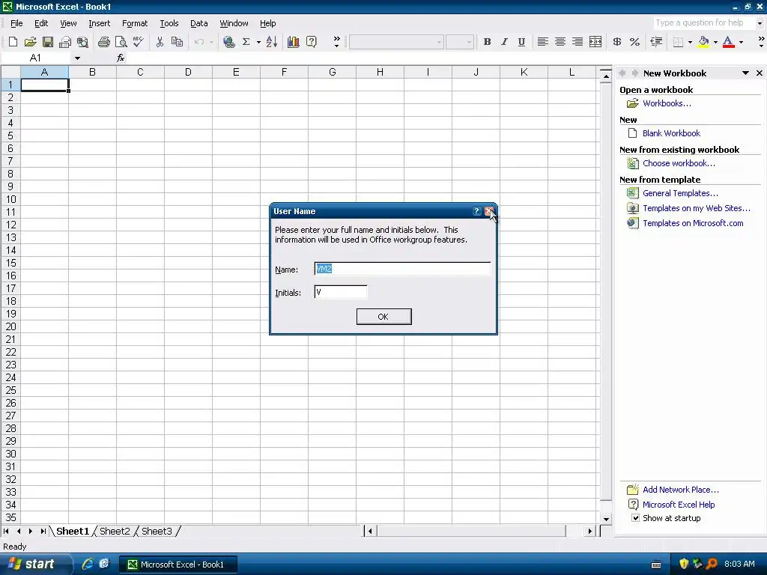
Task: Click the Name field in User Name dialog
Action: 402,269
